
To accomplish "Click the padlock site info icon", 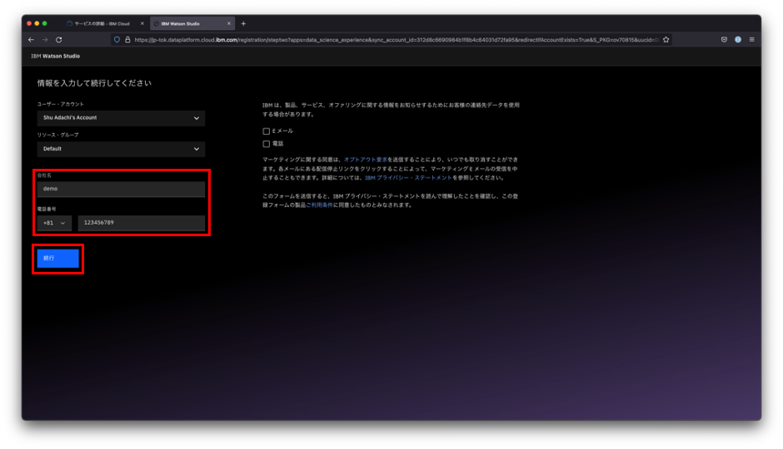I will point(127,40).
